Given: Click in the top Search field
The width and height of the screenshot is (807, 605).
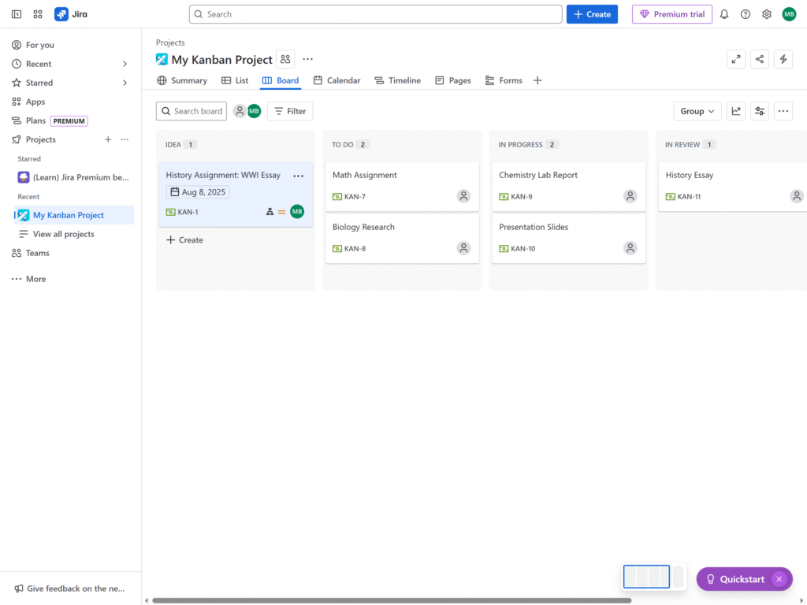Looking at the screenshot, I should coord(376,14).
